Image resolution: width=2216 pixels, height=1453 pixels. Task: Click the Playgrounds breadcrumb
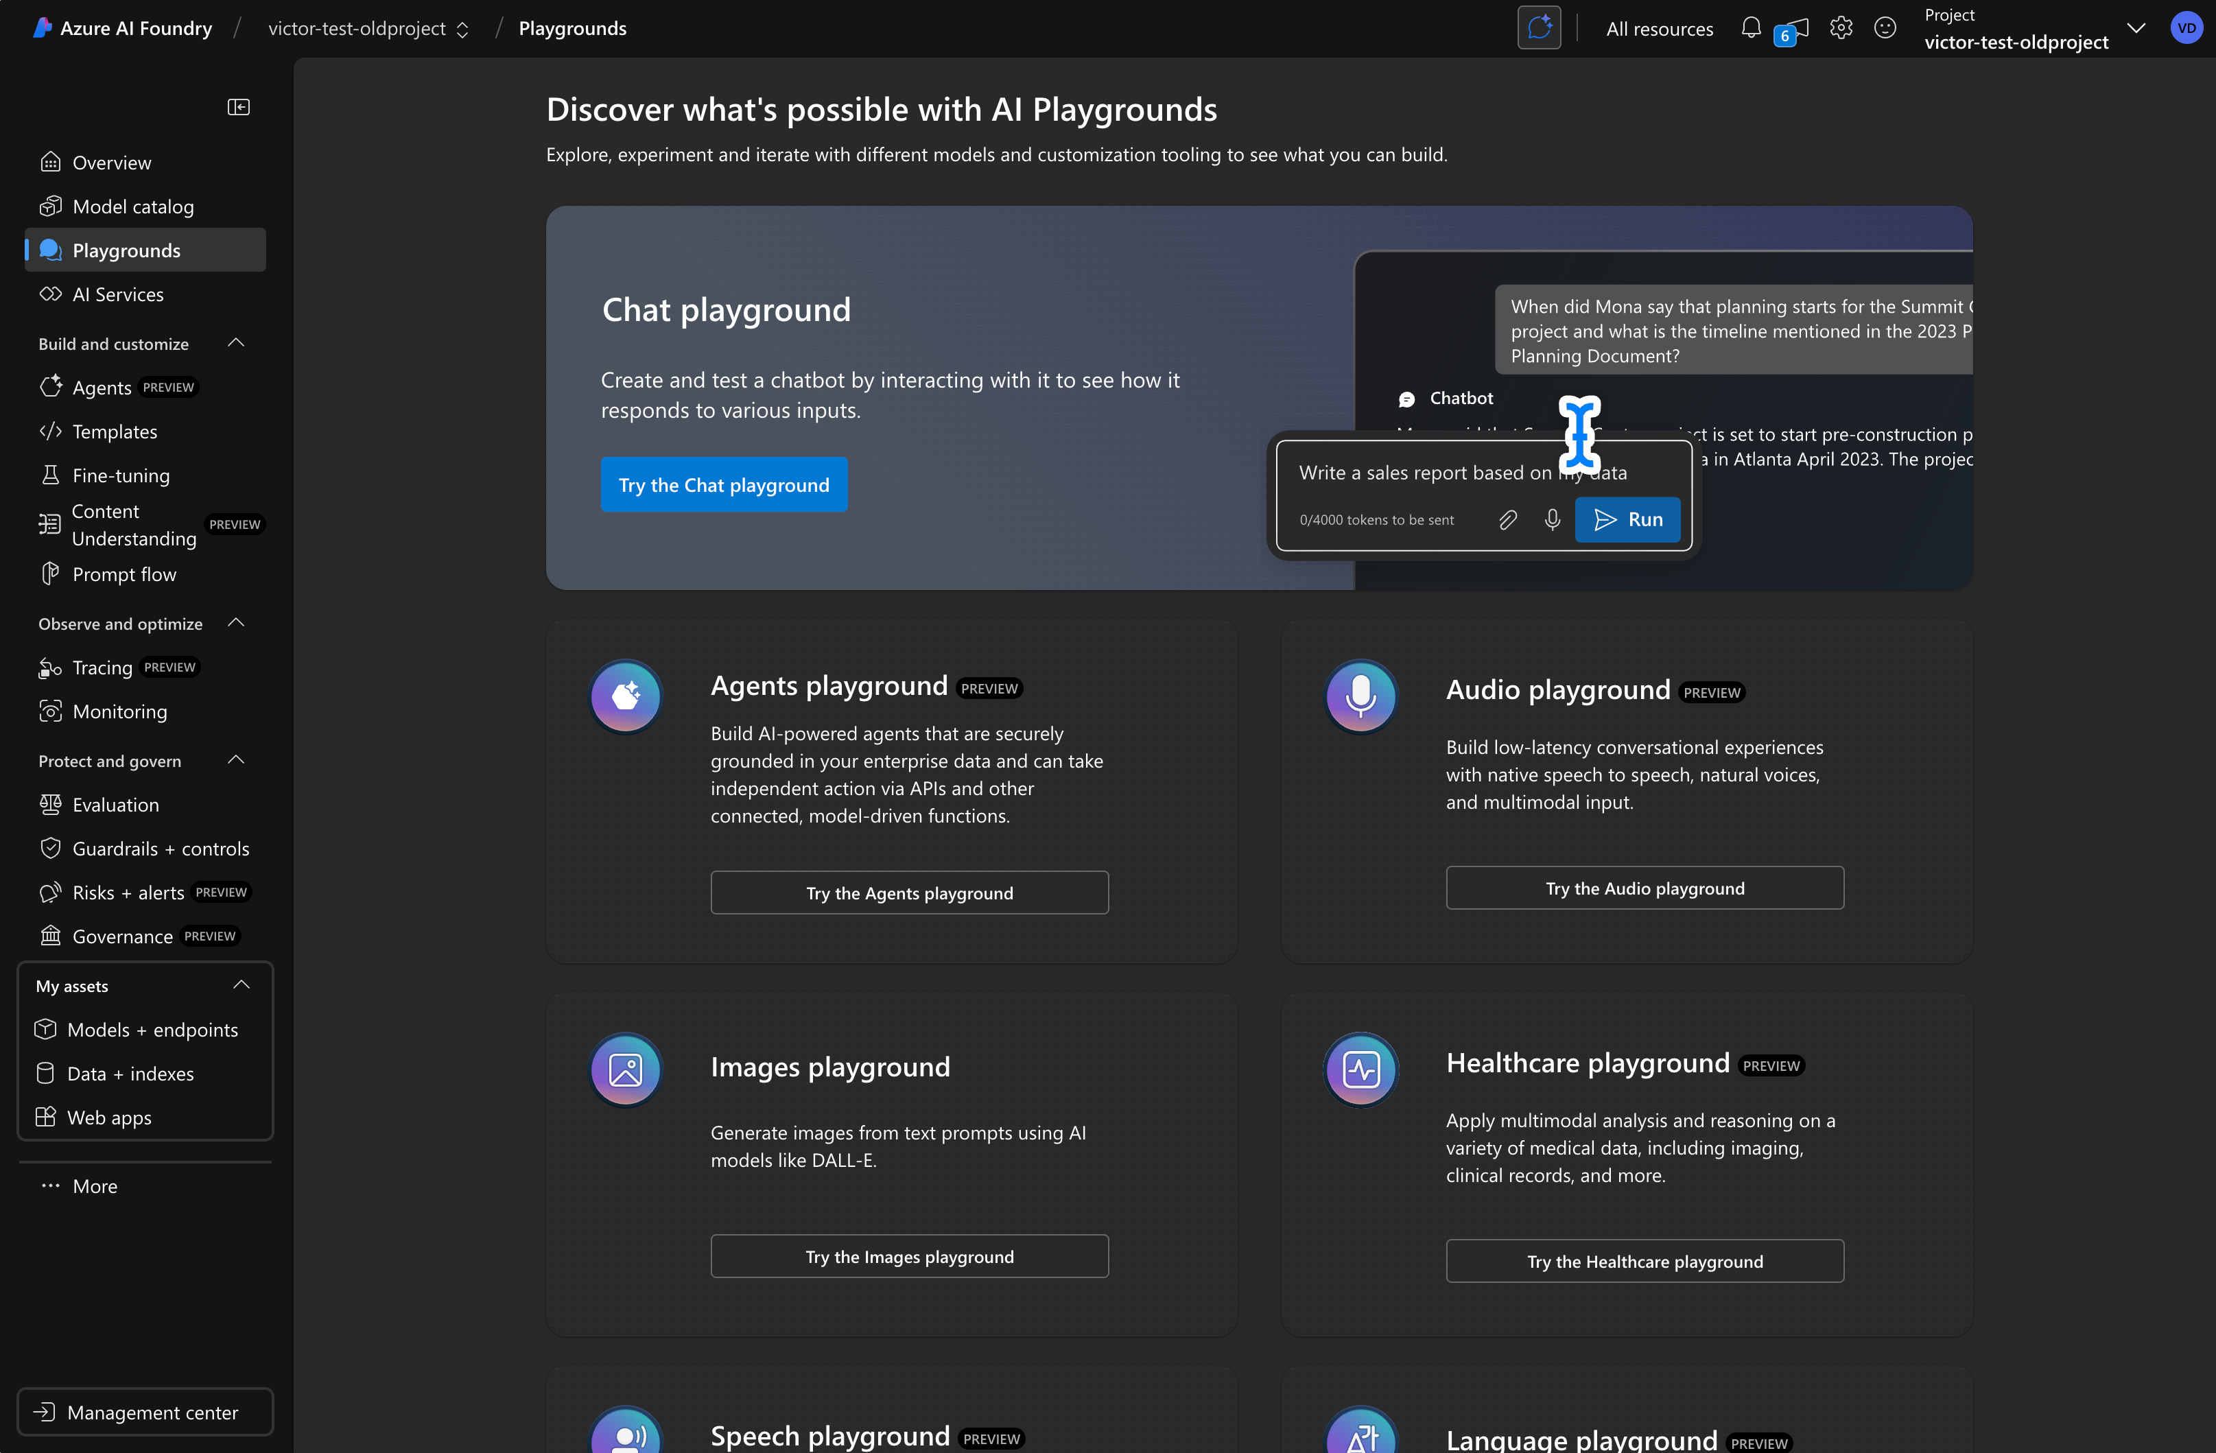point(573,28)
